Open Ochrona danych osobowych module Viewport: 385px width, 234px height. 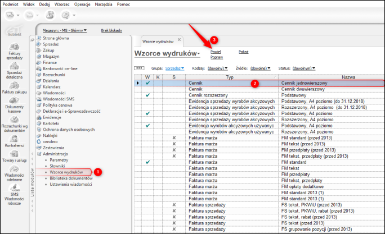[x=69, y=130]
